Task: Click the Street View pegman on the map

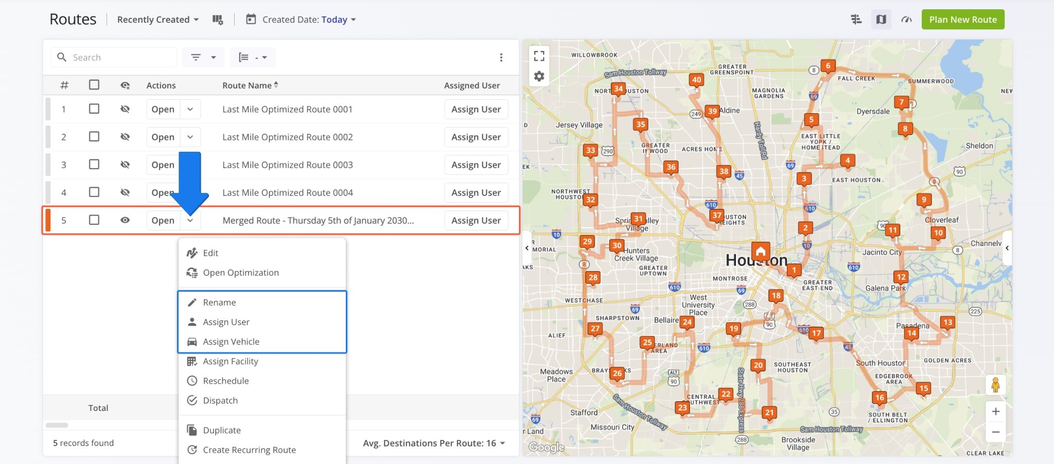Action: pyautogui.click(x=996, y=384)
